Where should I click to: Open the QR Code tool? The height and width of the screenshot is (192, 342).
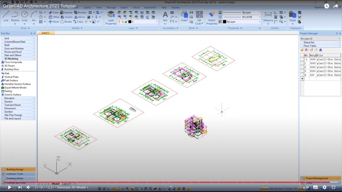pos(199,18)
